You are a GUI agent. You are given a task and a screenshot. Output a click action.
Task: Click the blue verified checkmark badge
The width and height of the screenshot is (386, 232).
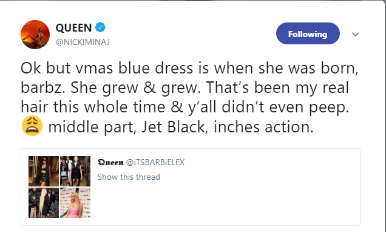pos(100,27)
